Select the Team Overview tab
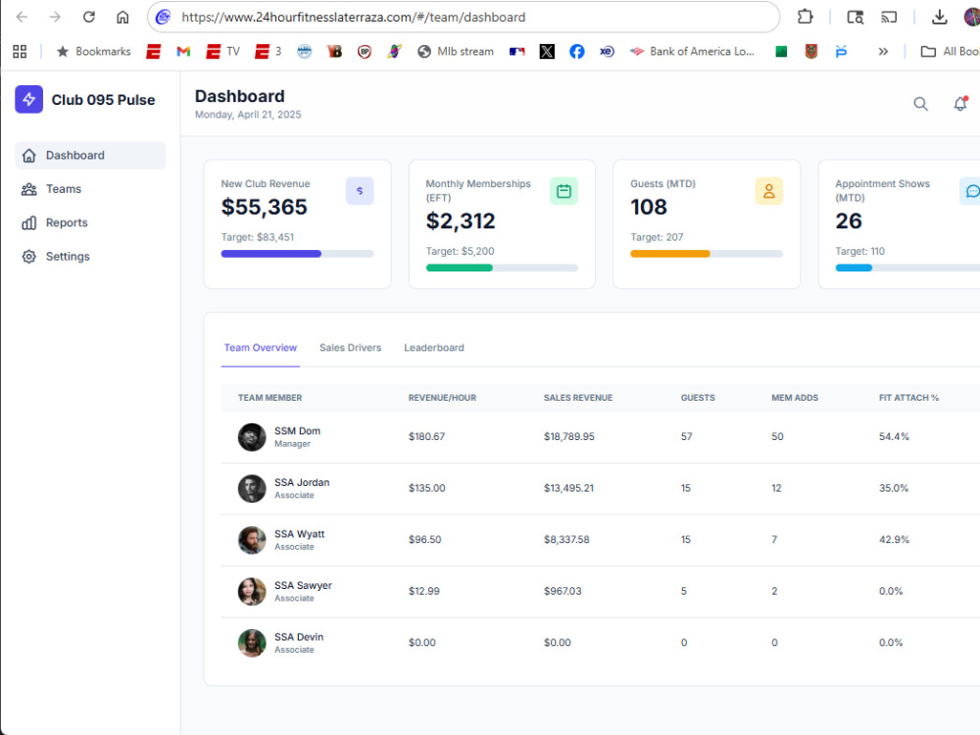This screenshot has height=735, width=980. (260, 348)
